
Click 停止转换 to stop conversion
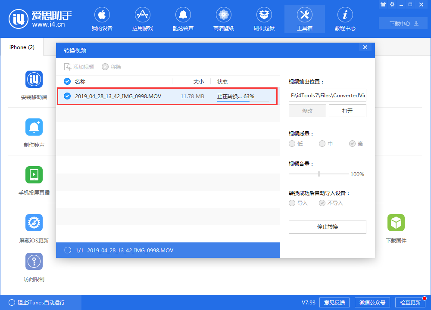[327, 227]
